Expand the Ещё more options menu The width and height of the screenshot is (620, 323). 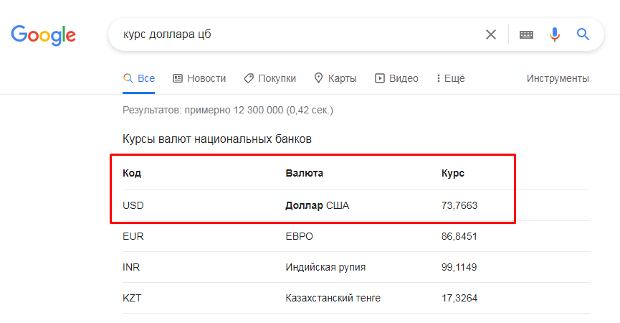click(x=450, y=78)
